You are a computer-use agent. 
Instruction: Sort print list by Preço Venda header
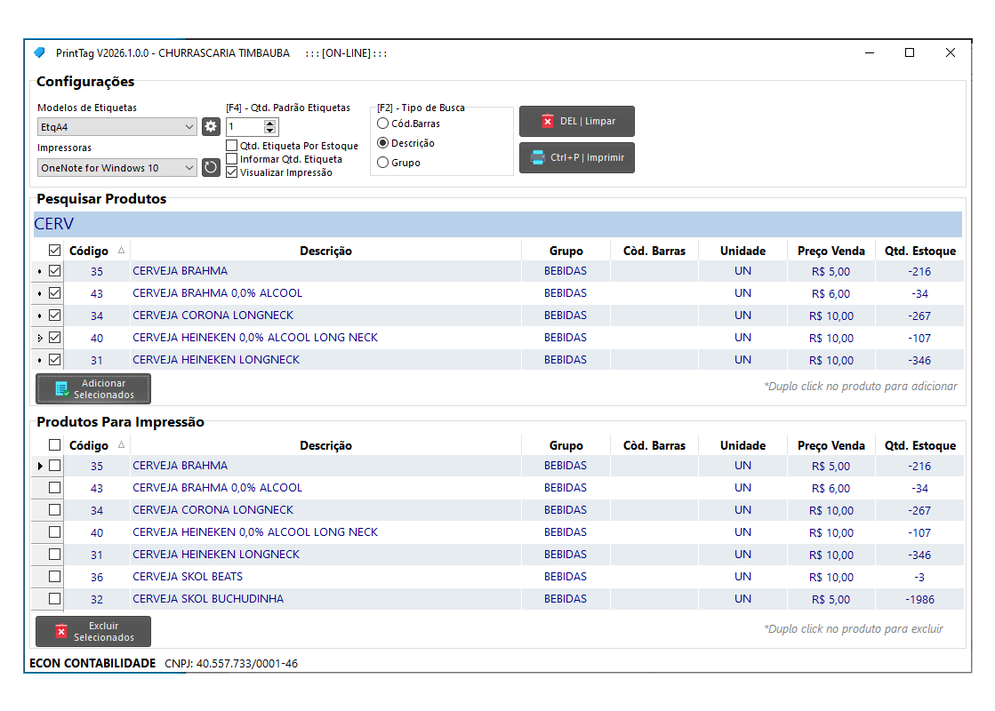point(831,445)
